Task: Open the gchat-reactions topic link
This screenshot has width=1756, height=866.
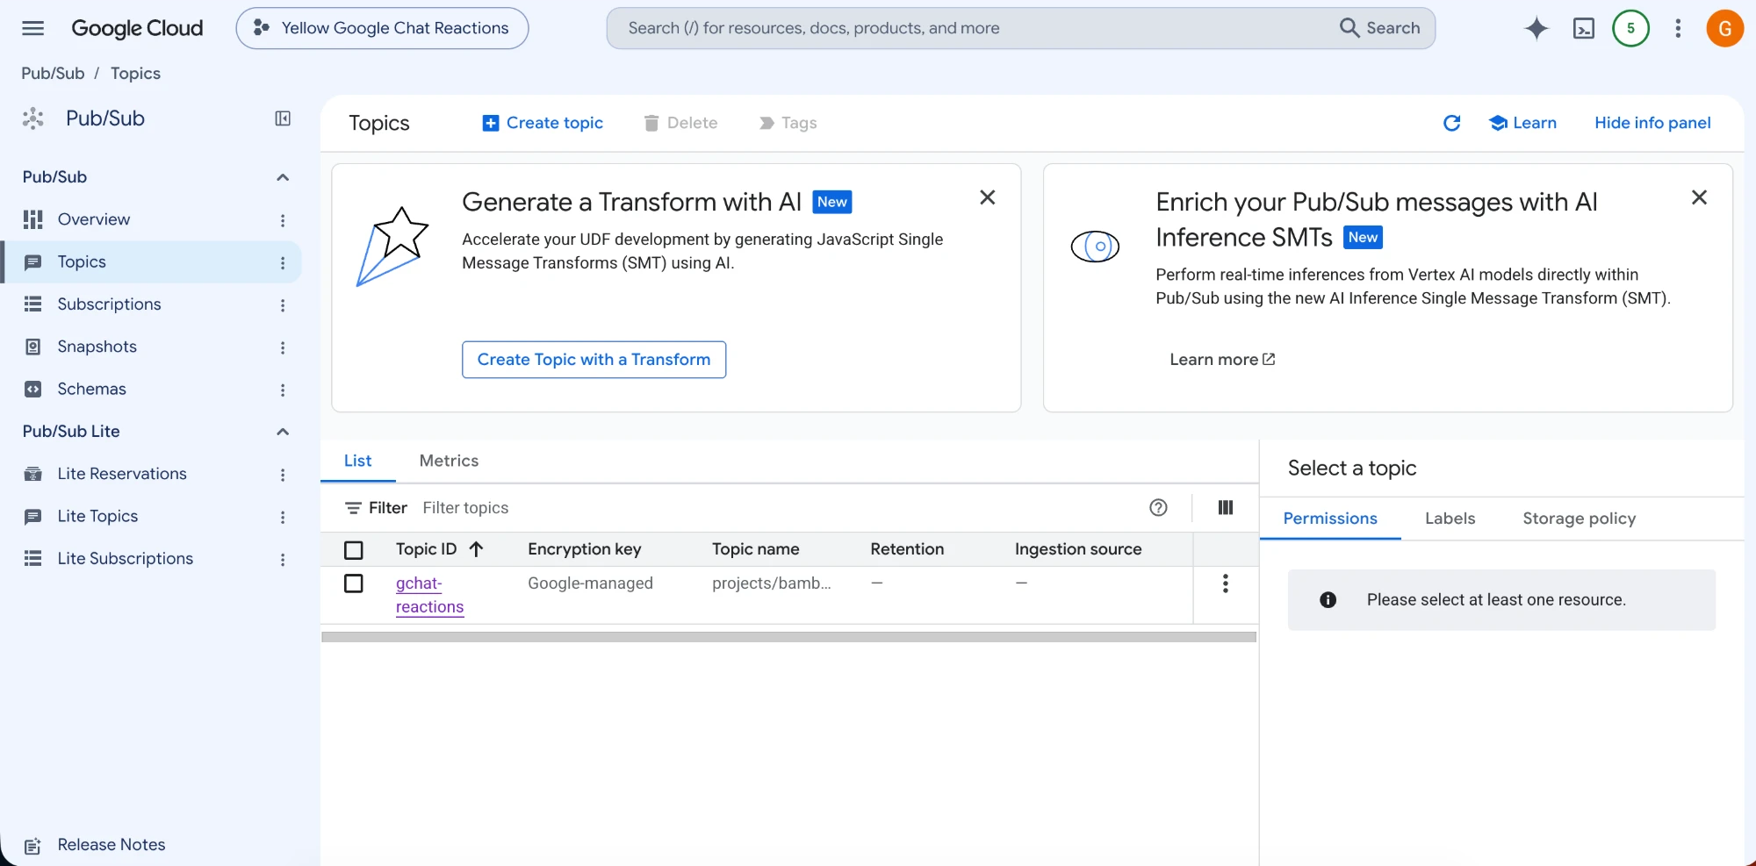Action: point(429,595)
